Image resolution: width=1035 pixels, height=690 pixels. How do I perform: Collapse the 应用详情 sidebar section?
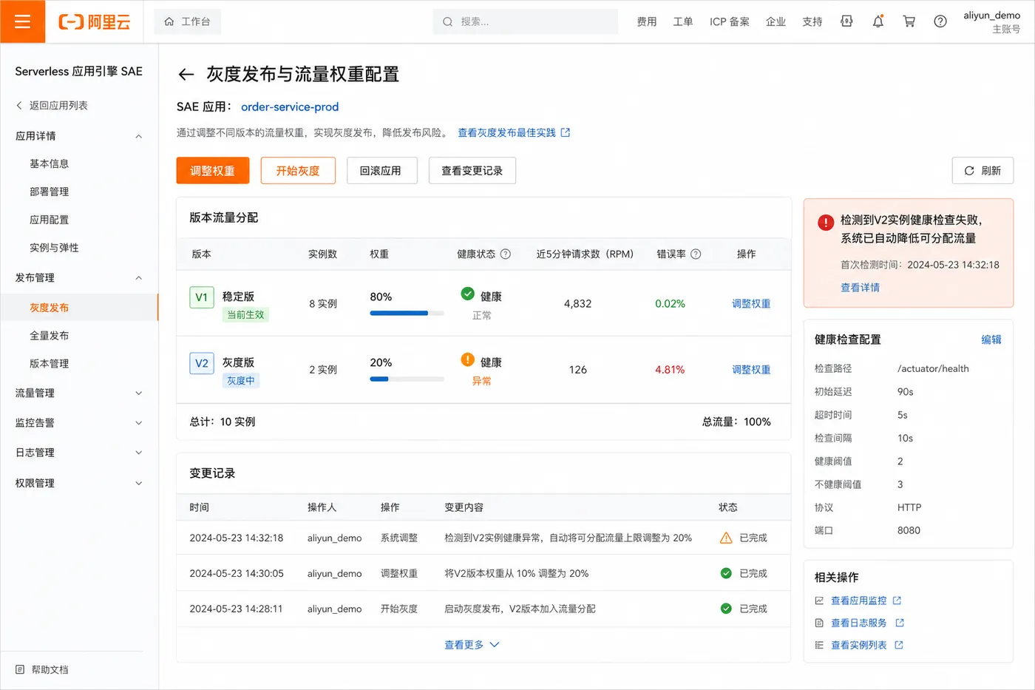(138, 136)
